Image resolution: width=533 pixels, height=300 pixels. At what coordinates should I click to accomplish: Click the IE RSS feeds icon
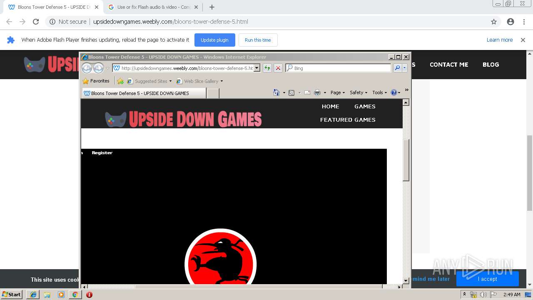(x=291, y=92)
